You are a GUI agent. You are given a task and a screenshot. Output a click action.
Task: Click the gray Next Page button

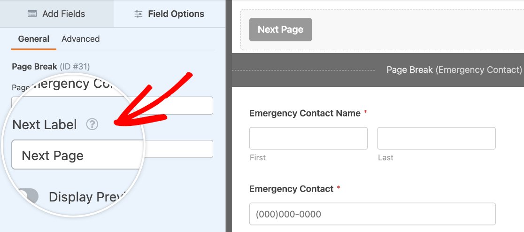280,30
